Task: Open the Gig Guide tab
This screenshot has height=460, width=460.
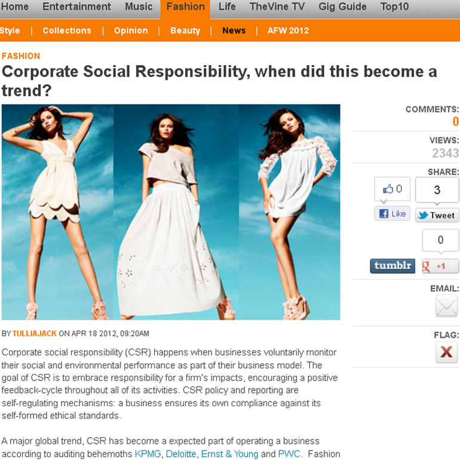Action: (342, 7)
